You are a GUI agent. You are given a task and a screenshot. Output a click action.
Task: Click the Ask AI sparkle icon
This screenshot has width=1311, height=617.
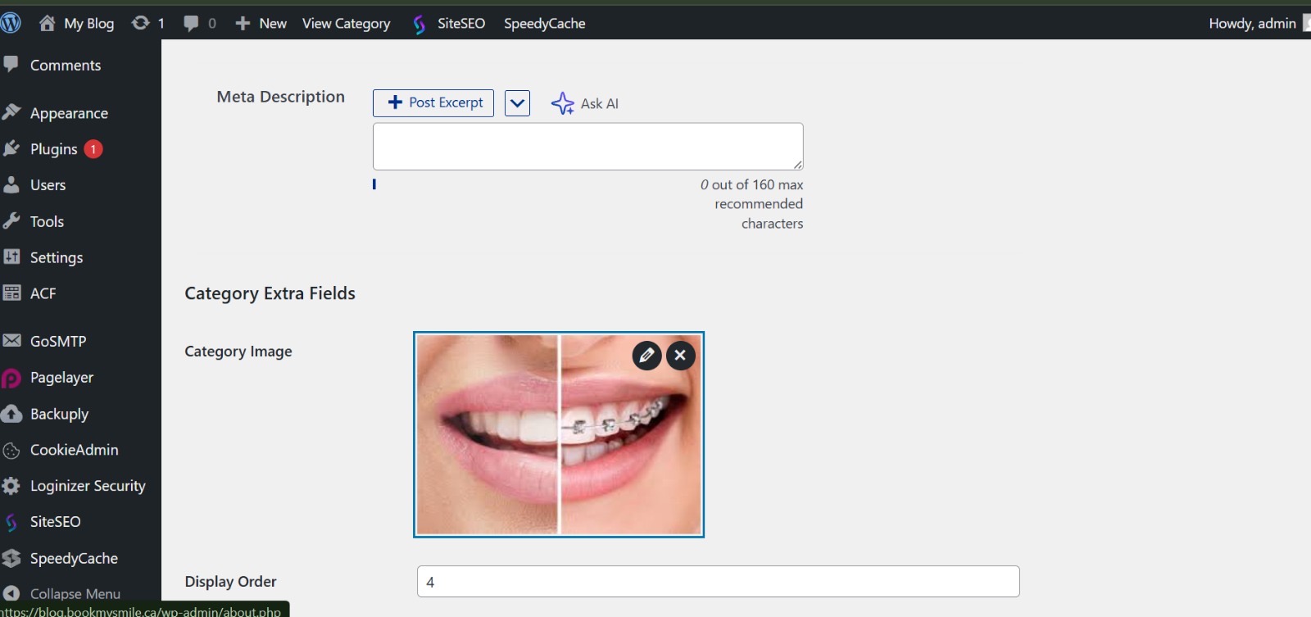(x=562, y=103)
